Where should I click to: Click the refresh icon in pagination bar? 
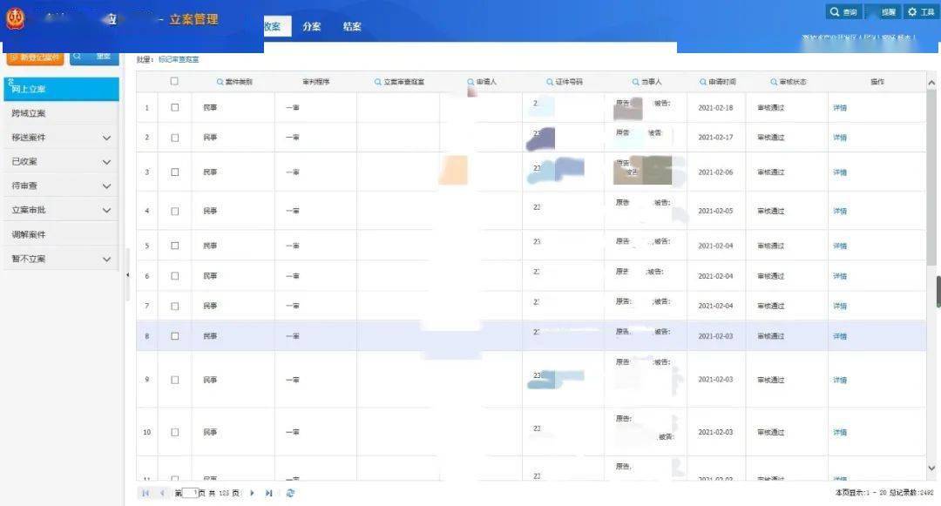[x=290, y=493]
